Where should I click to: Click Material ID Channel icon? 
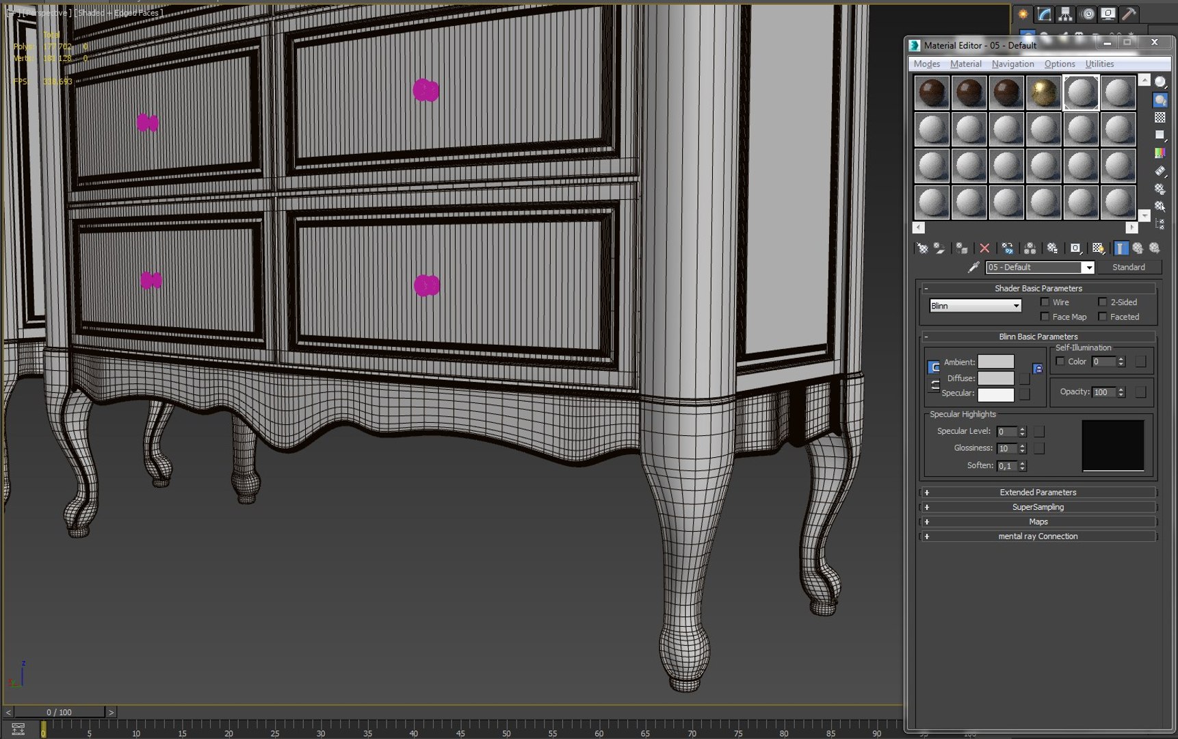(x=1075, y=248)
